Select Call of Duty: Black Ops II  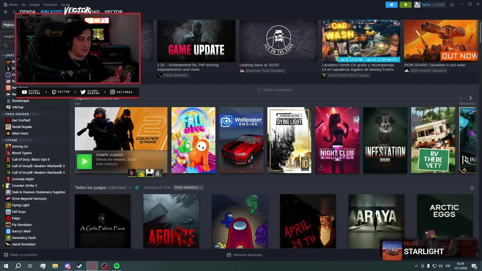[x=31, y=160]
